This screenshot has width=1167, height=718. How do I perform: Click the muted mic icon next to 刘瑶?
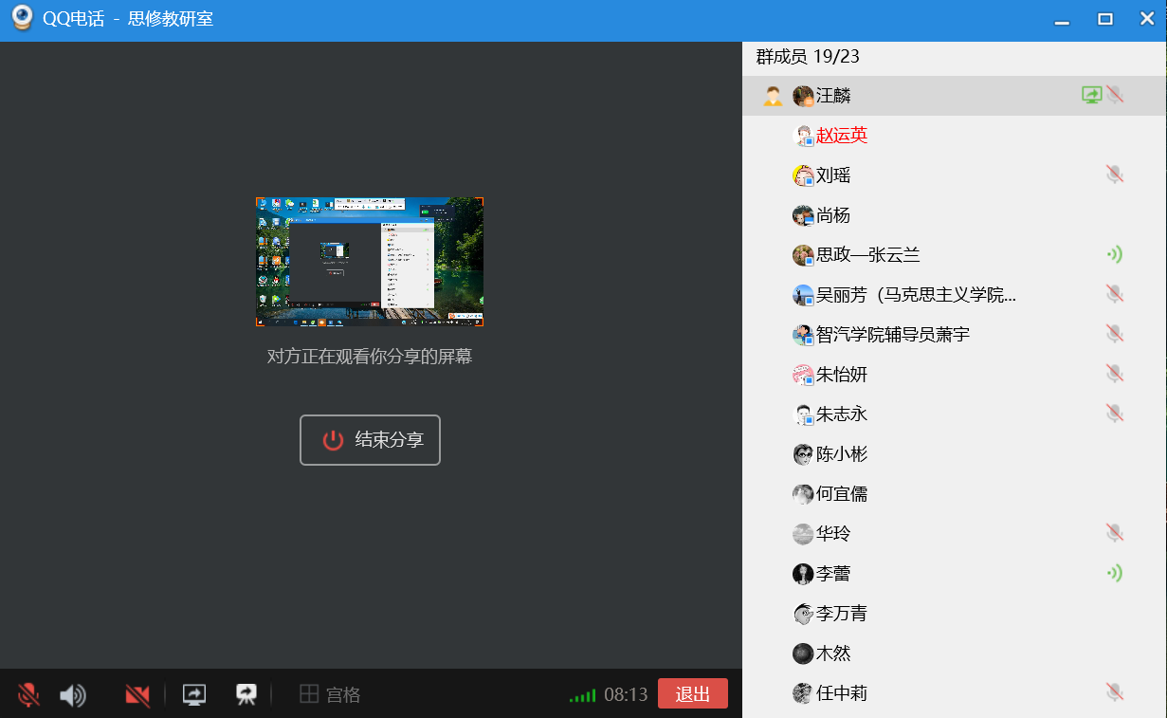tap(1115, 175)
